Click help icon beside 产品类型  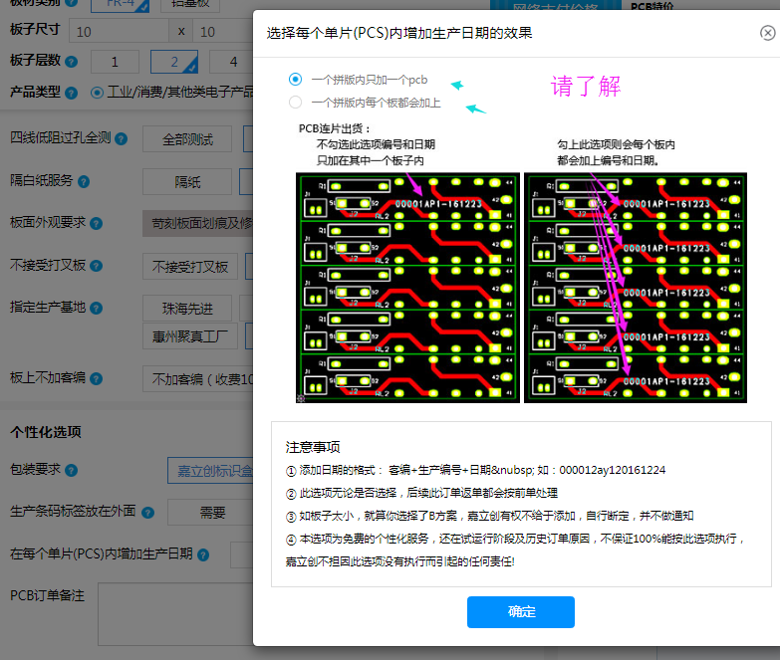72,93
